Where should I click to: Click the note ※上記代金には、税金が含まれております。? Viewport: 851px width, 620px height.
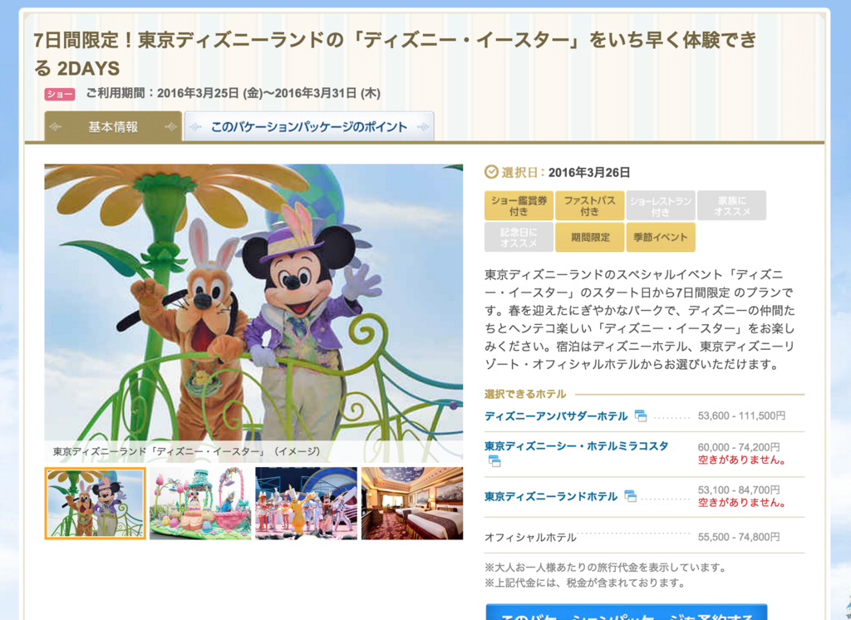click(x=585, y=583)
